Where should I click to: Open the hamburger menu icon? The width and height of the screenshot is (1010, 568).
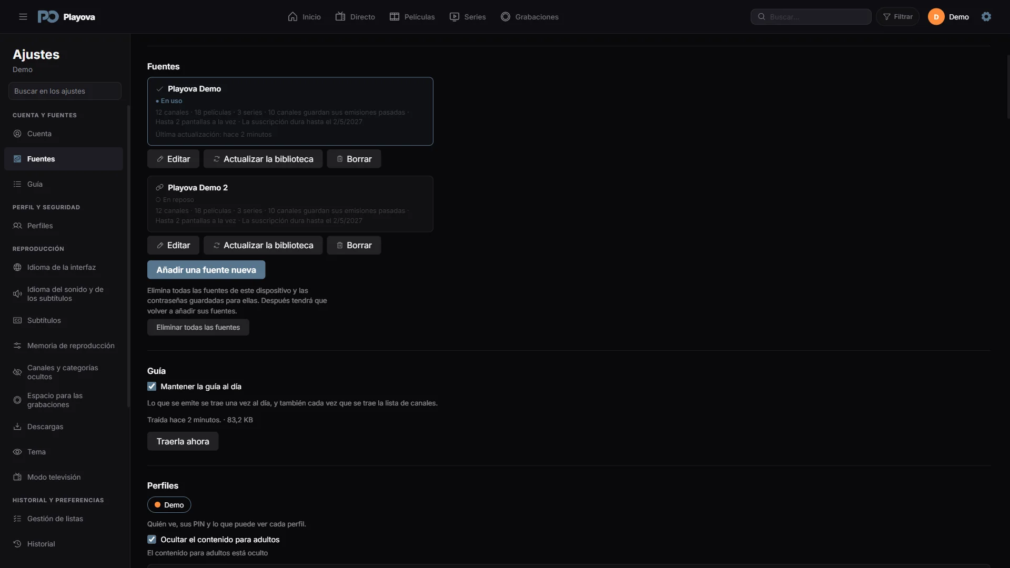coord(23,17)
